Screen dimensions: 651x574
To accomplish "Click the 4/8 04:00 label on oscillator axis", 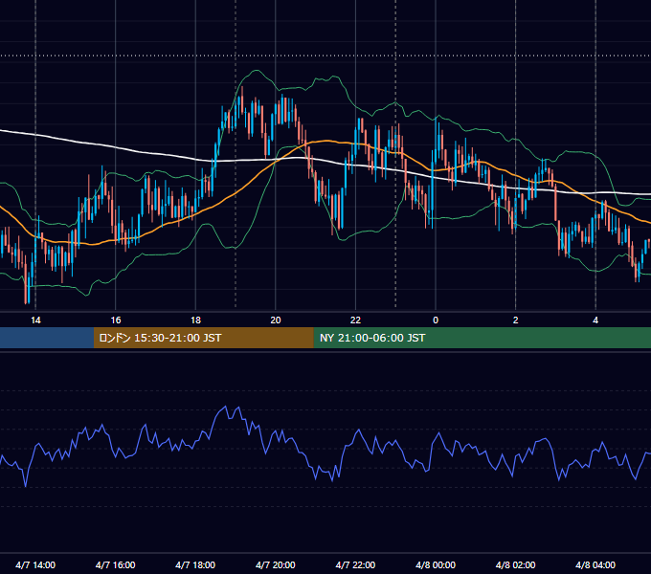I will click(595, 564).
